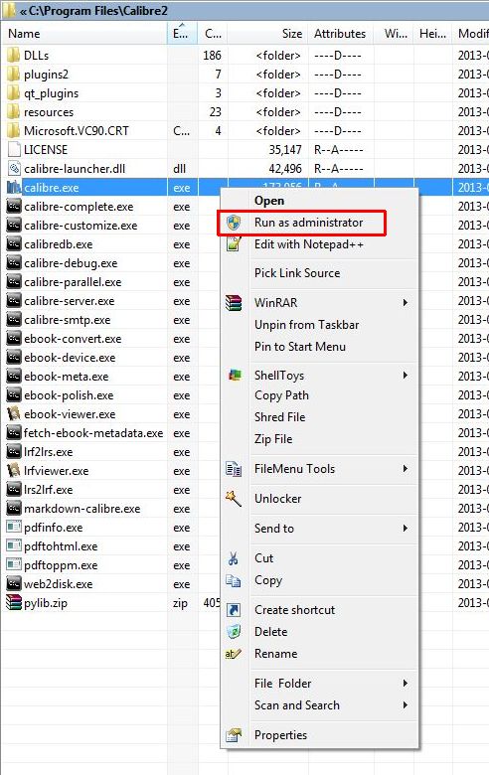This screenshot has width=489, height=775.
Task: Select Pin to Start Menu entry
Action: (300, 347)
